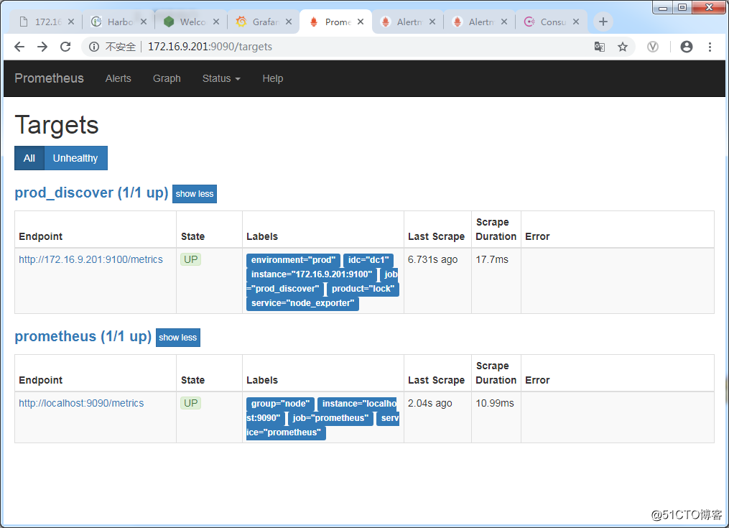Screen dimensions: 729x528
Task: Expand the Status dropdown menu
Action: (x=221, y=78)
